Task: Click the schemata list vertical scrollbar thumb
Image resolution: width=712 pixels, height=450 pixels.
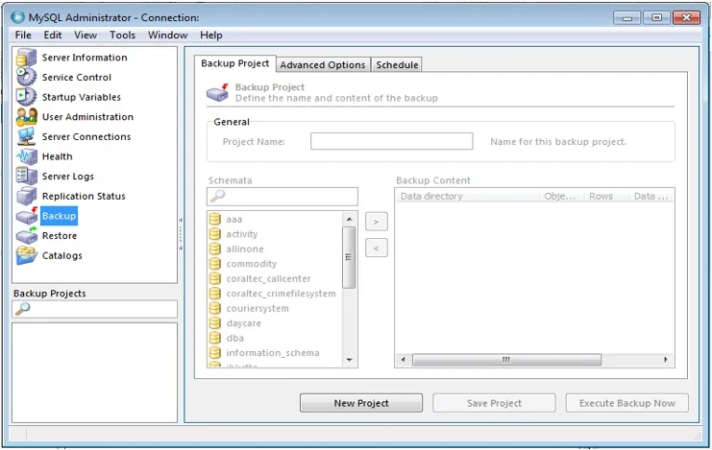Action: click(x=349, y=257)
